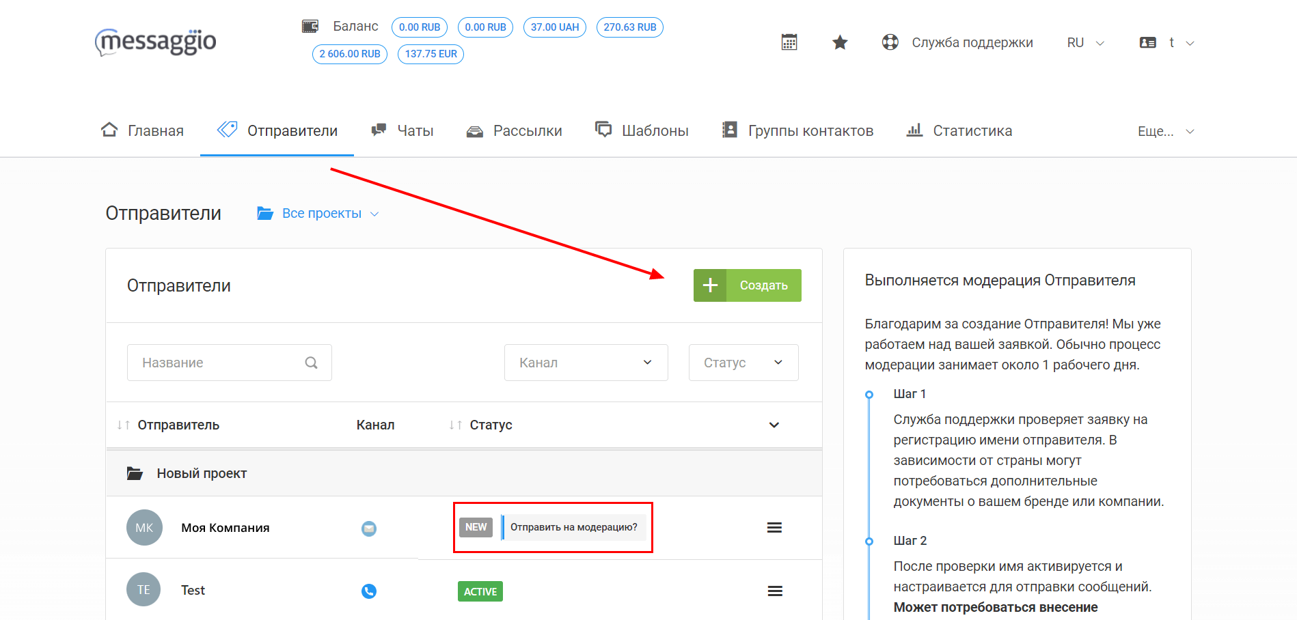Click the Служба поддержки link
The width and height of the screenshot is (1297, 620).
[x=972, y=42]
